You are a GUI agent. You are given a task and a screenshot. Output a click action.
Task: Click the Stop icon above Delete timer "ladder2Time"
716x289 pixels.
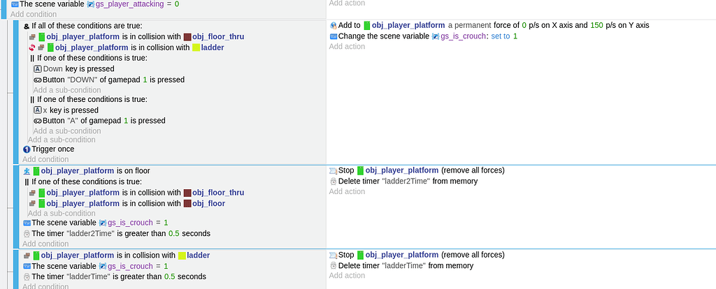334,170
